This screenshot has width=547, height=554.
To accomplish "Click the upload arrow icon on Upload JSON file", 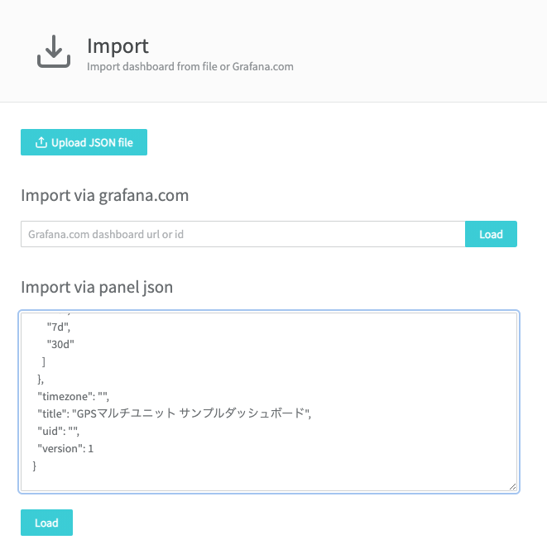I will (41, 142).
